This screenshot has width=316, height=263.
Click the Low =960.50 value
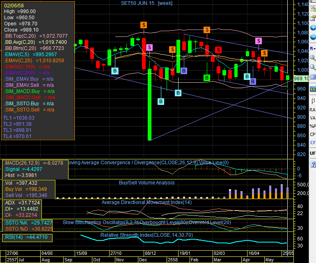coord(19,18)
